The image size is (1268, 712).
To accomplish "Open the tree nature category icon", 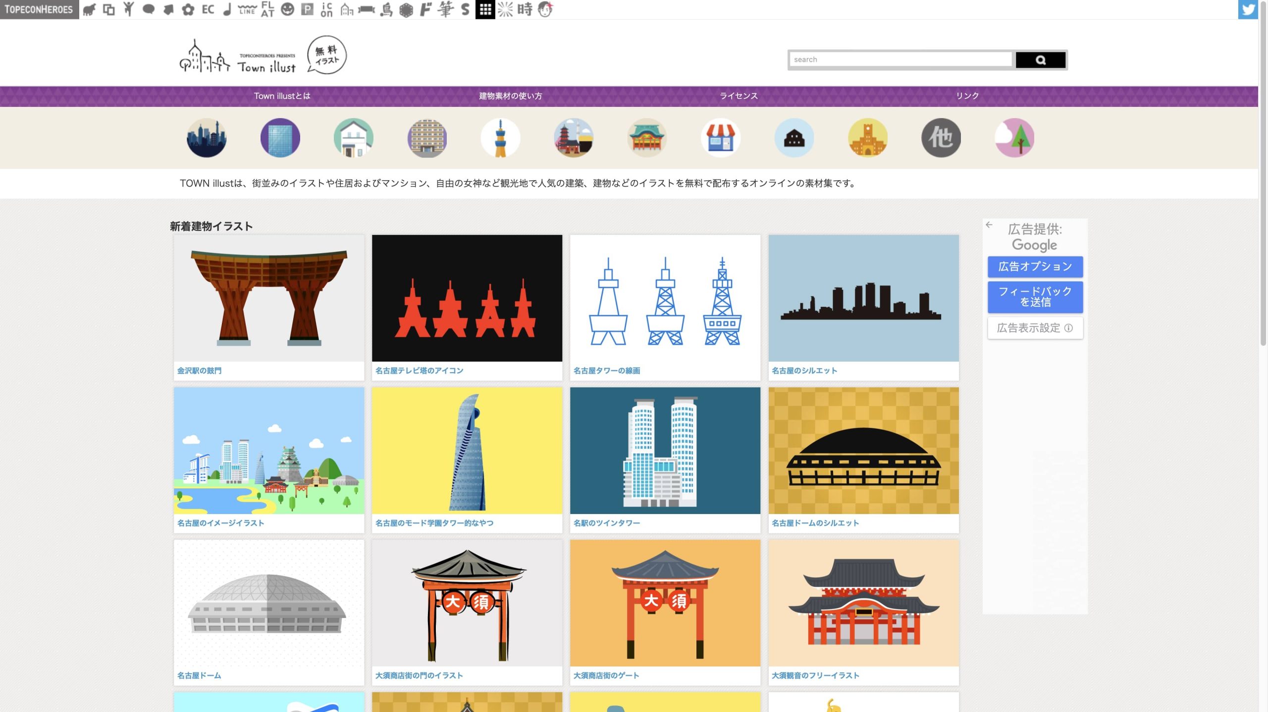I will click(1014, 138).
